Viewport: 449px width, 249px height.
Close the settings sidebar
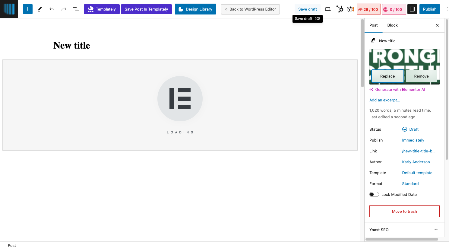point(437,25)
